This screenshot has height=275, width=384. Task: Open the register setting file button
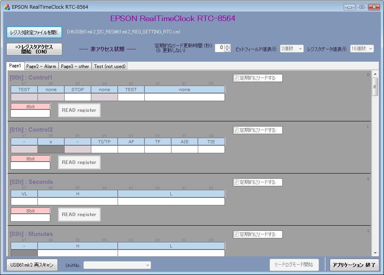click(x=34, y=32)
